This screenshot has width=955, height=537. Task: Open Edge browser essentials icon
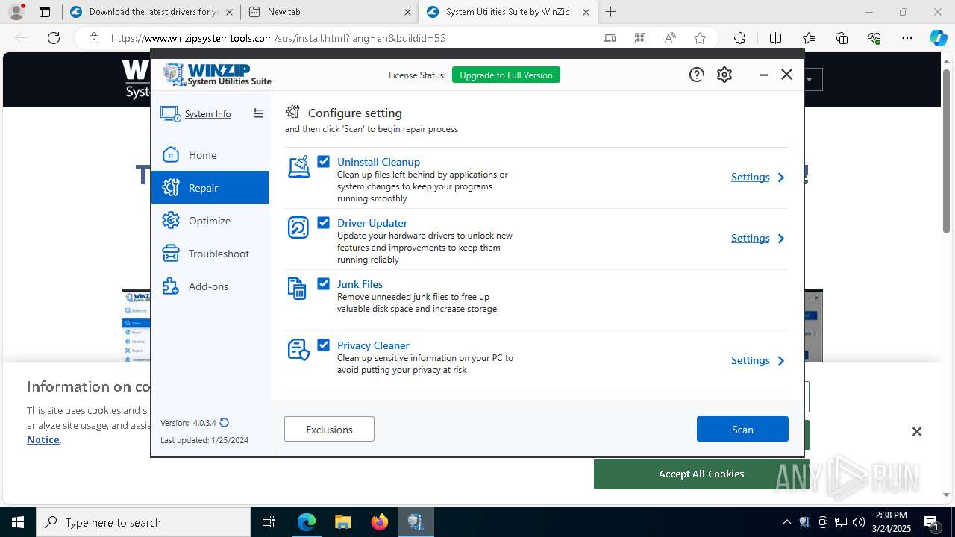[x=874, y=38]
